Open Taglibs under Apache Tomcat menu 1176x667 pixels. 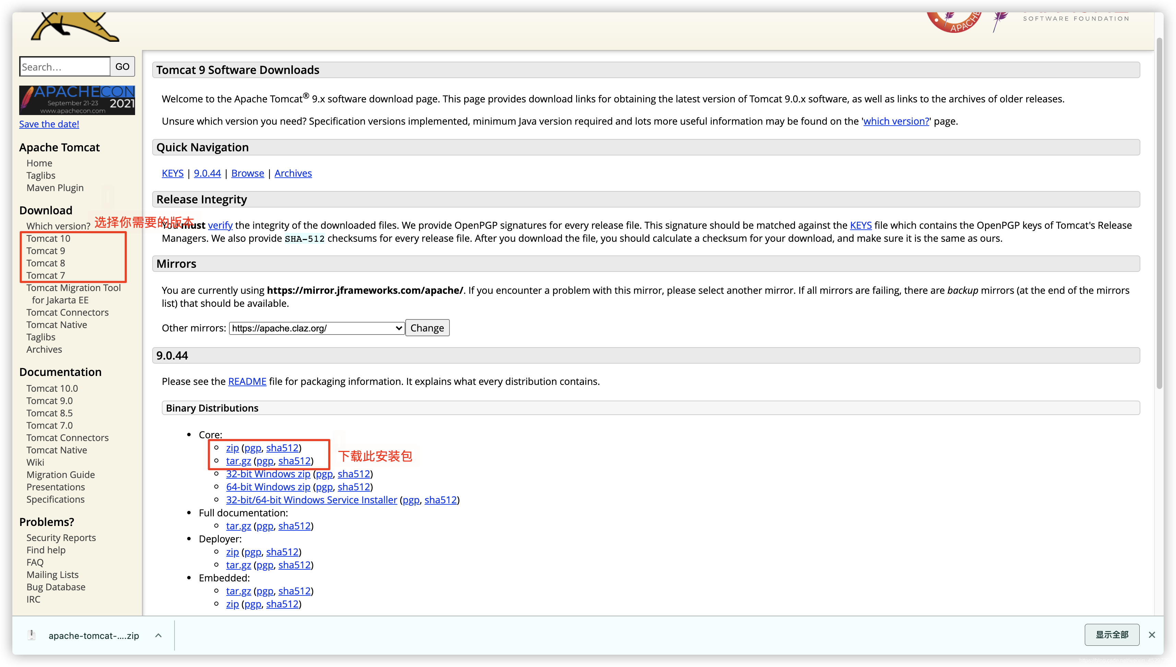(x=41, y=175)
